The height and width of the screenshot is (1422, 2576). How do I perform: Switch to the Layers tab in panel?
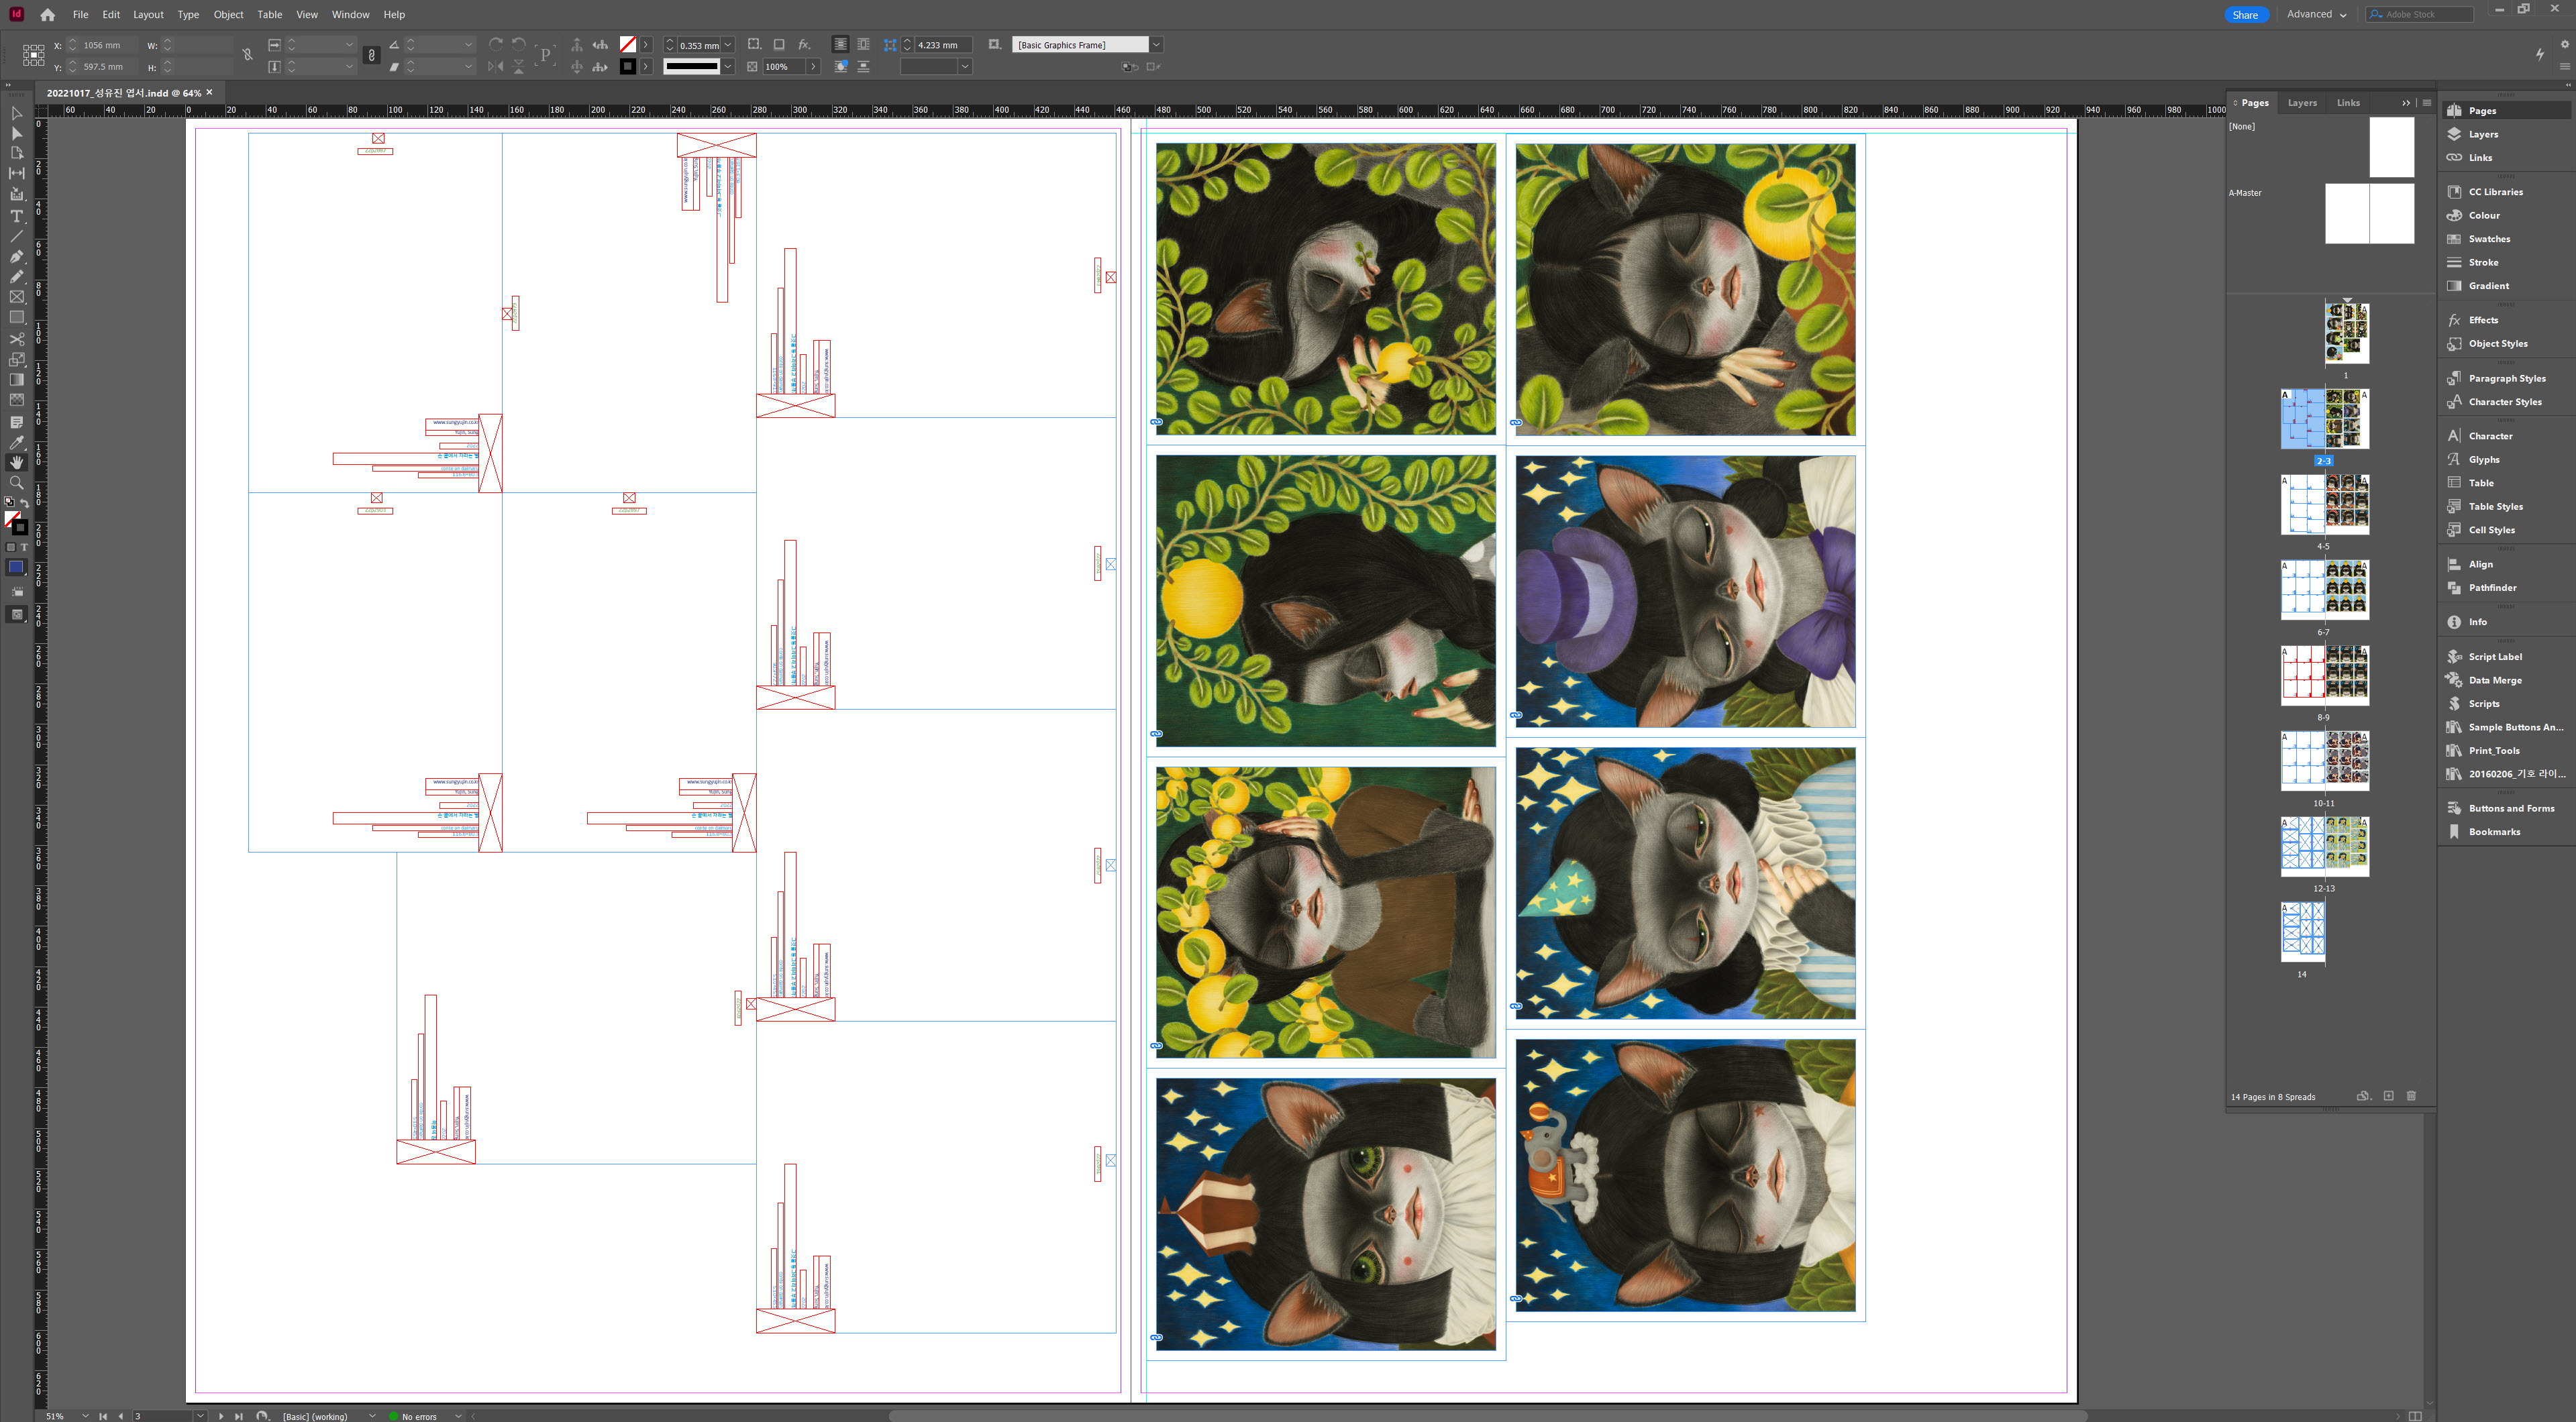tap(2302, 102)
